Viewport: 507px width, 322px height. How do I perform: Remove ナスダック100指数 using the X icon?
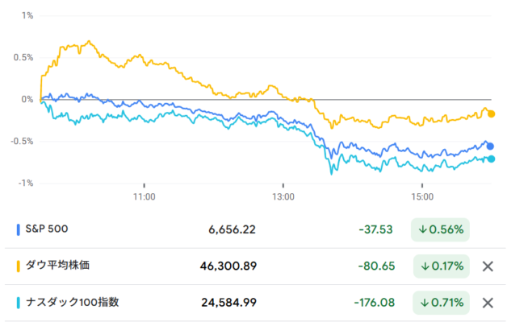(488, 303)
